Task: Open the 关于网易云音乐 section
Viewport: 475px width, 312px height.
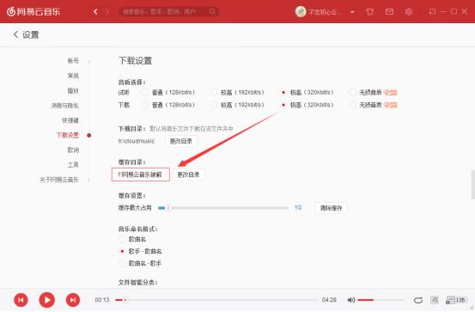Action: 59,180
